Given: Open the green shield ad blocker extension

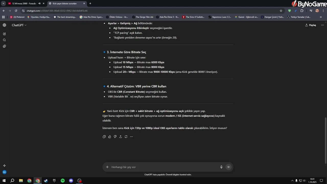Looking at the screenshot, I should point(289,11).
